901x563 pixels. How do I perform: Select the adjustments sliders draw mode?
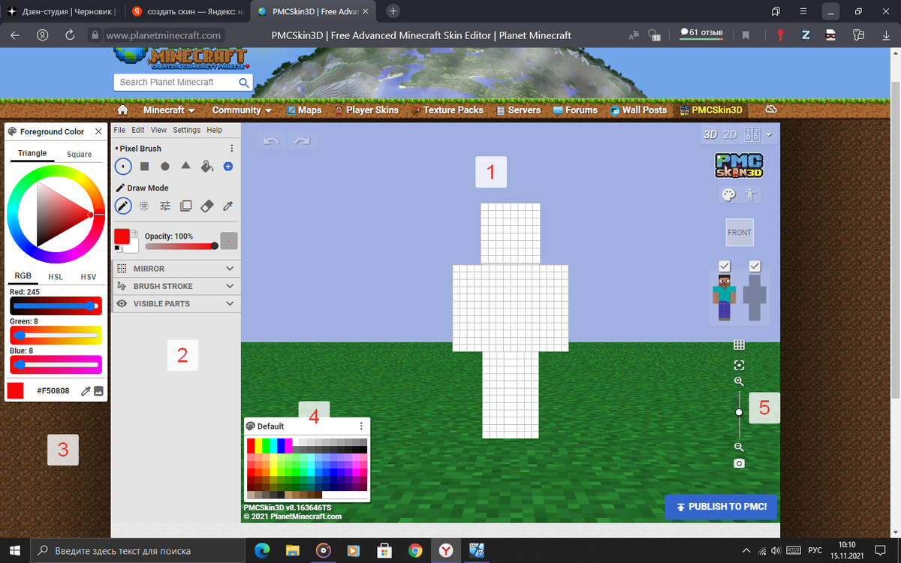[x=165, y=206]
